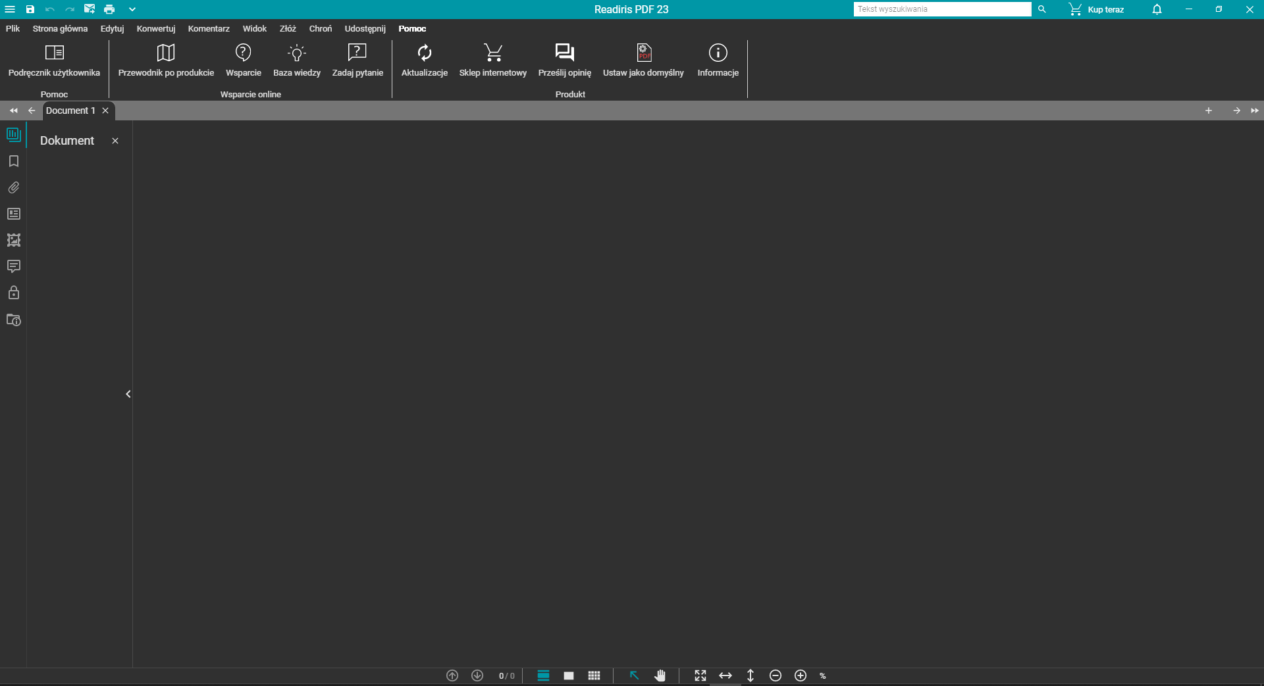
Task: Close the Document 1 tab
Action: pos(105,110)
